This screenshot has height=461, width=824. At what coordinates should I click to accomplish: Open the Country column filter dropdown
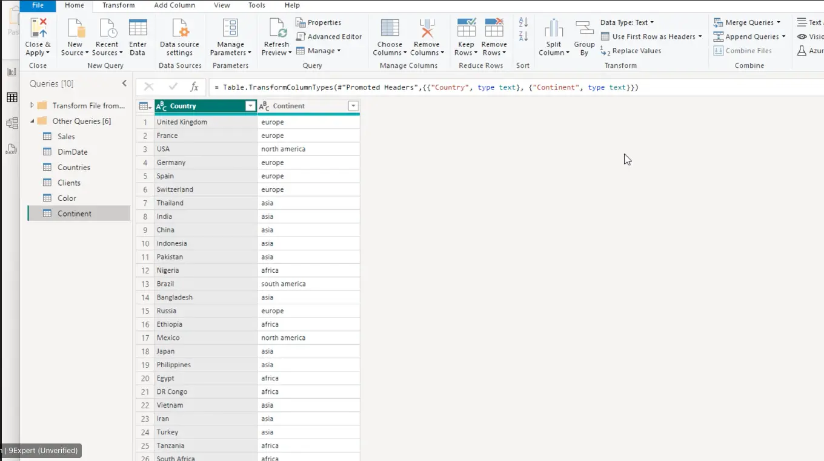pos(250,106)
